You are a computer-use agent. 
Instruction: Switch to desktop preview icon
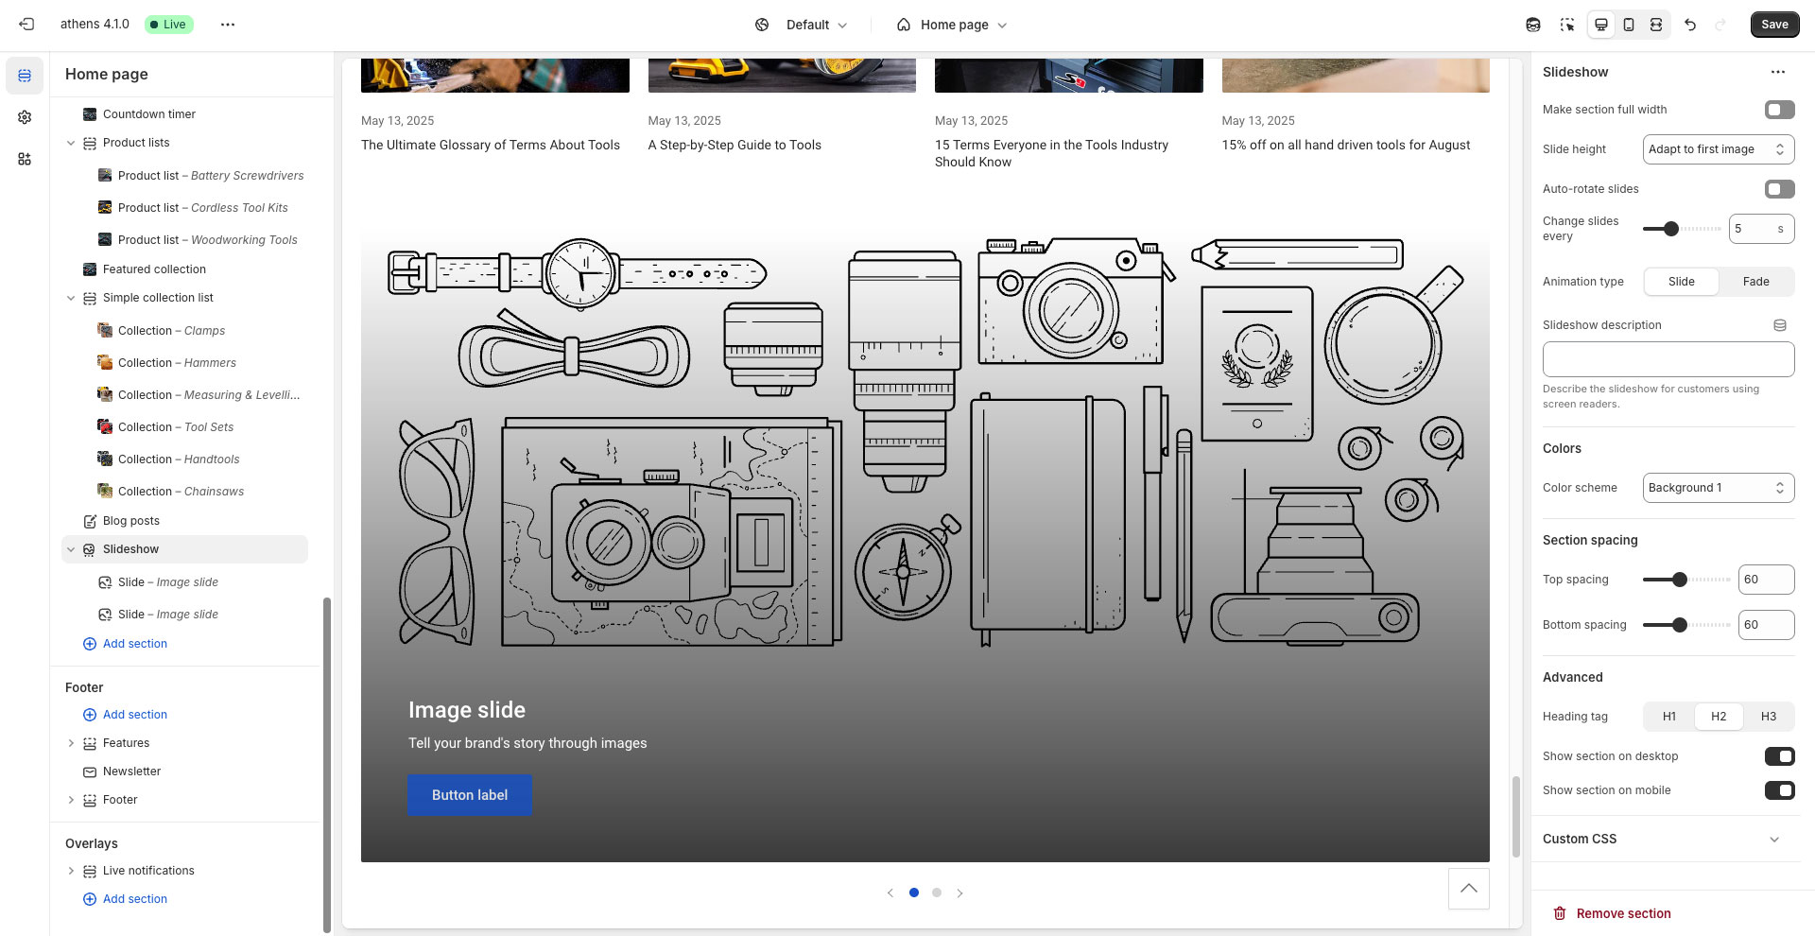coord(1601,25)
